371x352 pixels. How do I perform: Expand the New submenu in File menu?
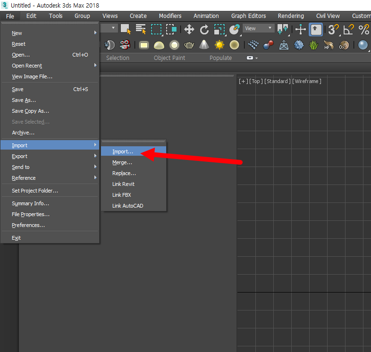[x=50, y=33]
